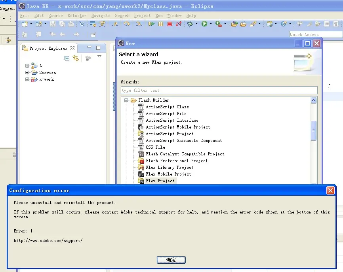Close the Project Explorer view tab

(x=72, y=48)
